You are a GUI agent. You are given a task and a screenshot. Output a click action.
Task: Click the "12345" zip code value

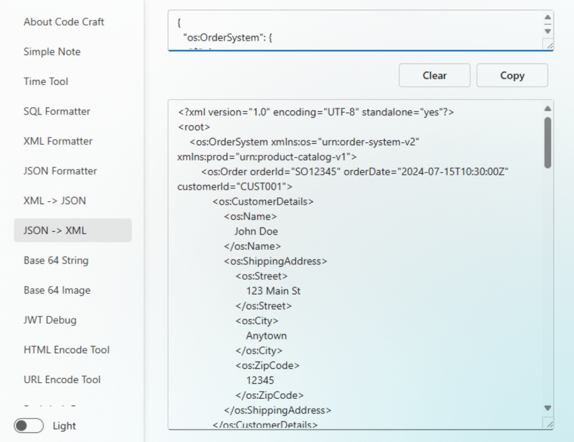(260, 380)
